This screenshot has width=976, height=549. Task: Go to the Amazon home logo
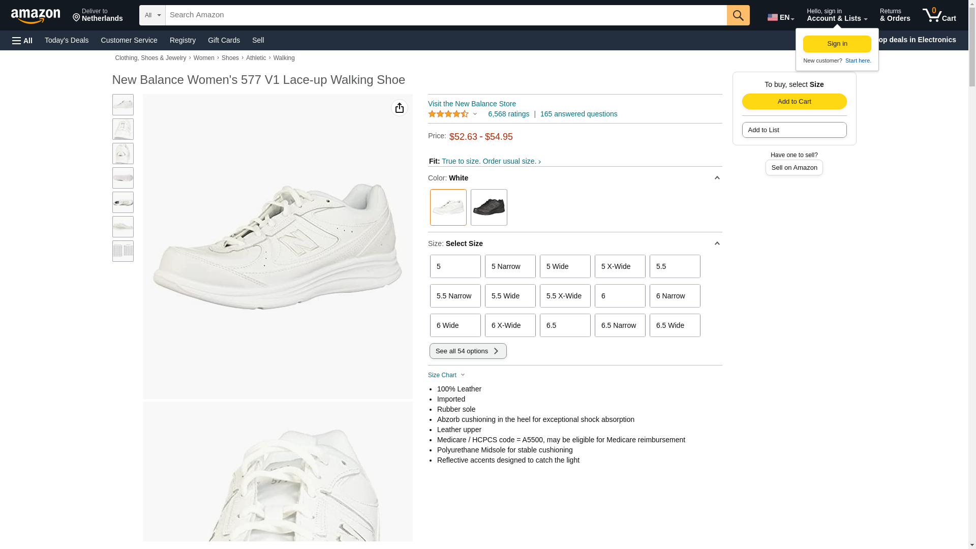pos(36,16)
